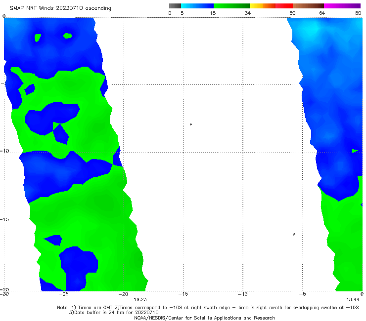Click the 18 label under the color bar

point(213,13)
